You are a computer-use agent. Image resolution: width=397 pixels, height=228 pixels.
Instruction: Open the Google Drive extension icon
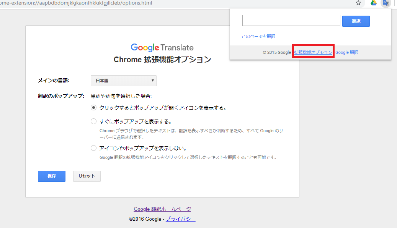point(373,3)
